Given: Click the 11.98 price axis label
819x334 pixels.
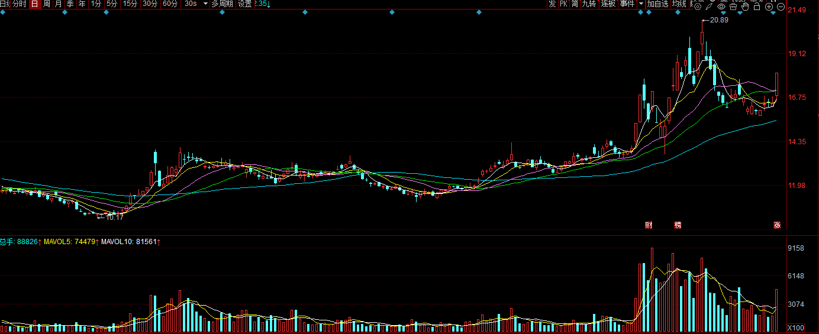Looking at the screenshot, I should tap(798, 186).
